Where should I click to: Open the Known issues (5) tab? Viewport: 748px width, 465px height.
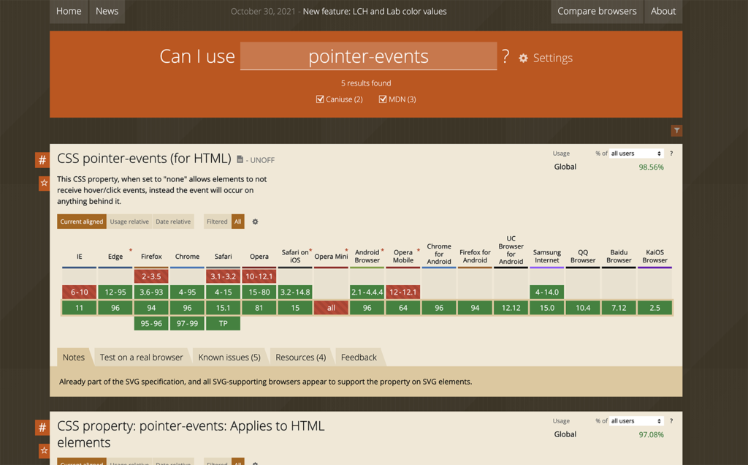(228, 357)
